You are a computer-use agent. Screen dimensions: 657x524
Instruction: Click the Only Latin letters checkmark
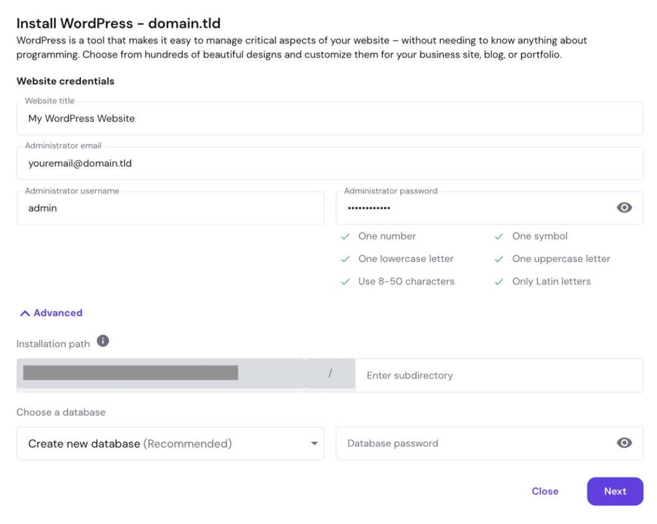[499, 282]
